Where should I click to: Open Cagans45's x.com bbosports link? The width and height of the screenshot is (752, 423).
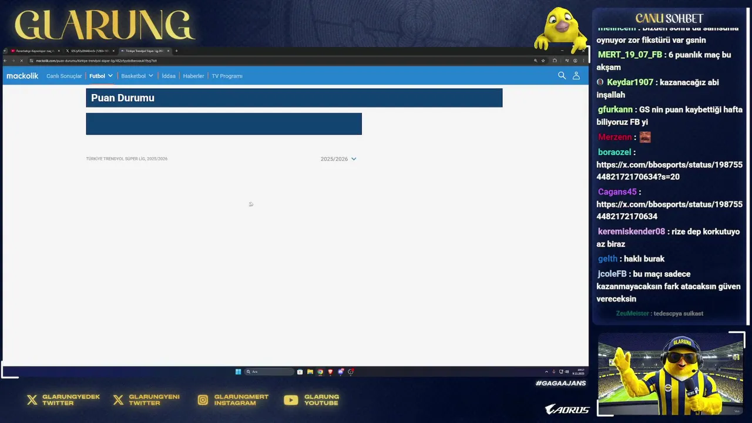click(669, 210)
